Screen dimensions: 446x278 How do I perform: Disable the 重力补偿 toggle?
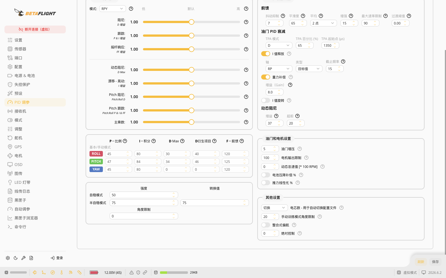click(266, 77)
